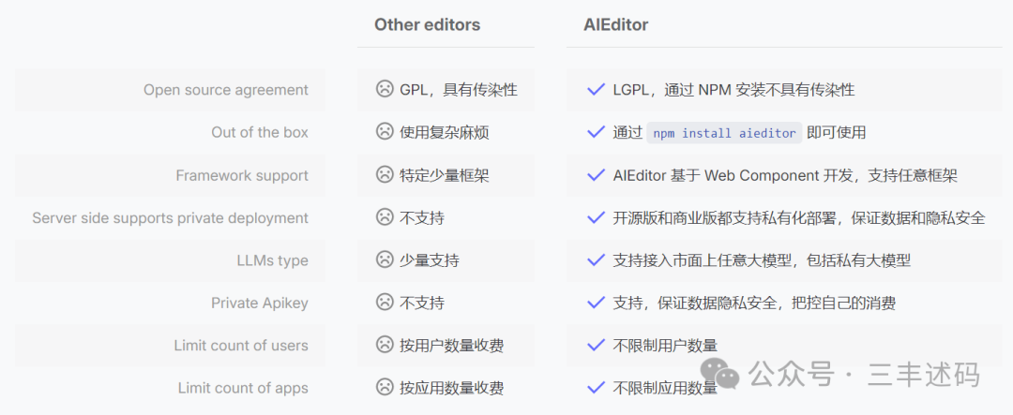Click 支持，保证数据隐私安全 text

coord(754,303)
